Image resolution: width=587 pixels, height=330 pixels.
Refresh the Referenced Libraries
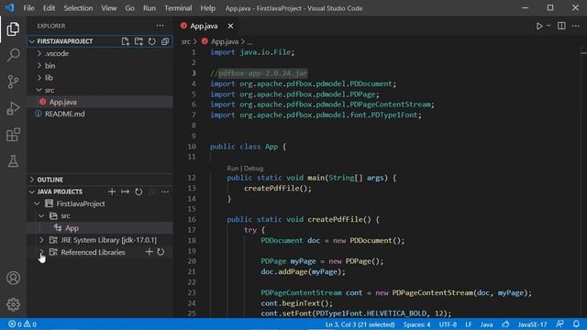[x=161, y=252]
